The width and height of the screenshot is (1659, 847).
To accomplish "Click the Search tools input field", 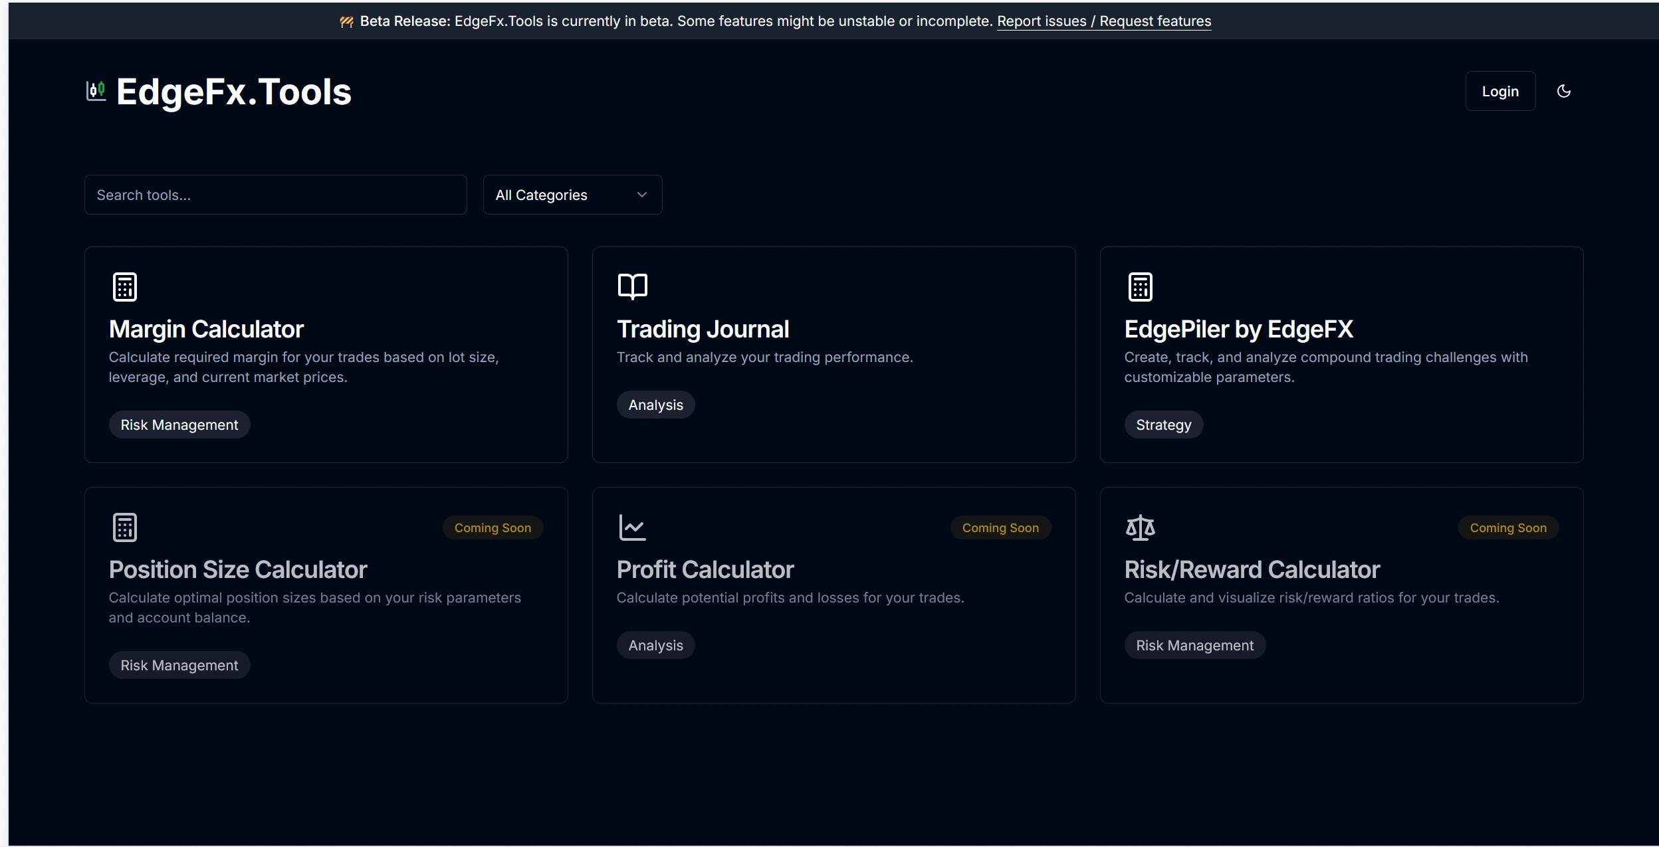I will point(275,195).
